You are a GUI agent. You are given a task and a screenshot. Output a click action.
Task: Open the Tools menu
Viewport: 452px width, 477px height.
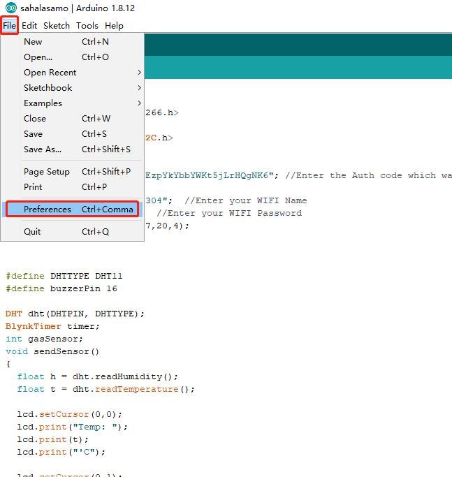point(87,26)
